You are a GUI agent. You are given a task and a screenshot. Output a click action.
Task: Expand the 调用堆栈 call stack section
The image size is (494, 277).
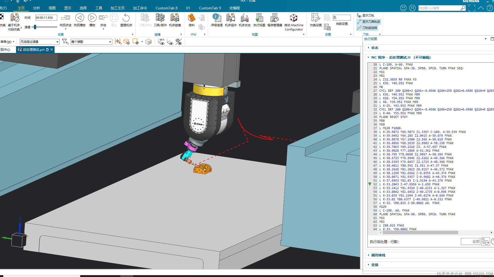click(x=378, y=255)
